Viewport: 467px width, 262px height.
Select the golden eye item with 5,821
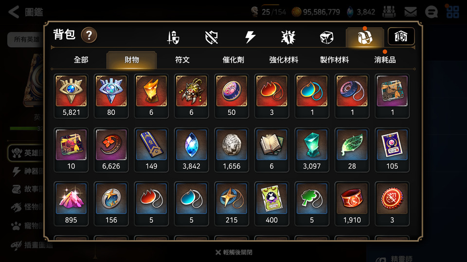click(x=71, y=96)
